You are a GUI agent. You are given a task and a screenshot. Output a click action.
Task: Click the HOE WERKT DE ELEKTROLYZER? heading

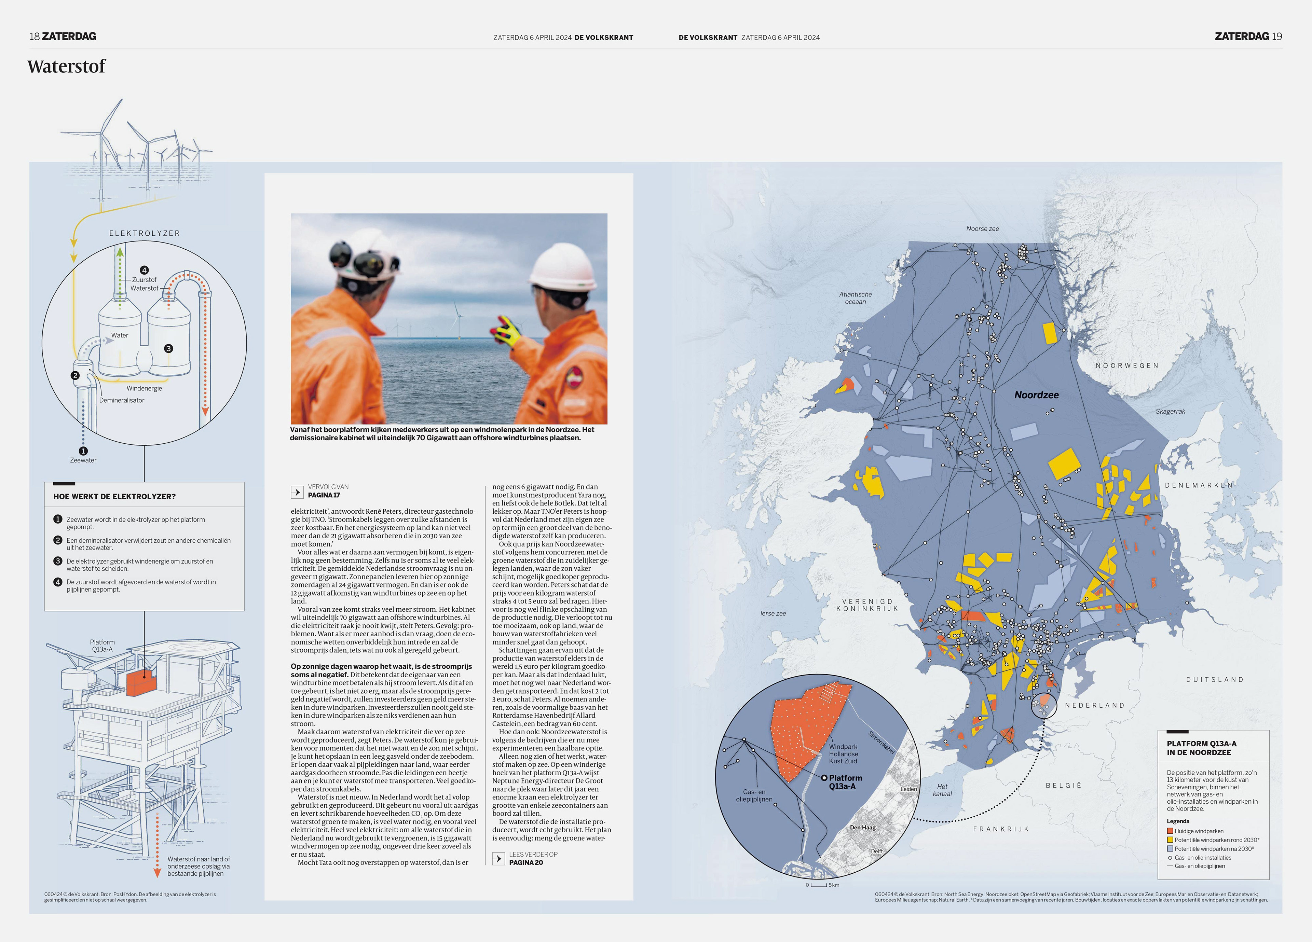pyautogui.click(x=114, y=496)
